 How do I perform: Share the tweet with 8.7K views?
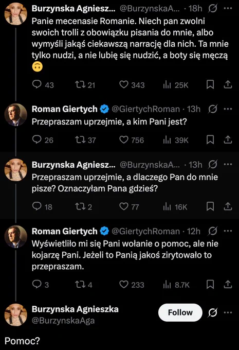[228, 284]
